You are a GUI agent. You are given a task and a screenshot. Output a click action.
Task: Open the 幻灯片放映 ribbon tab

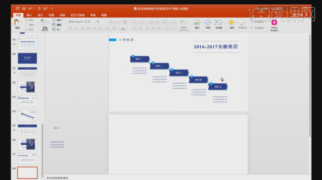pos(78,15)
